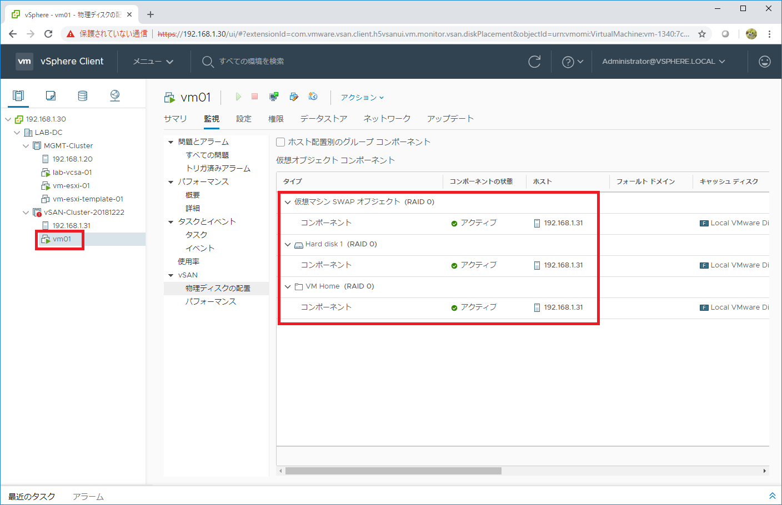
Task: Open VMs and Templates inventory view
Action: point(51,95)
